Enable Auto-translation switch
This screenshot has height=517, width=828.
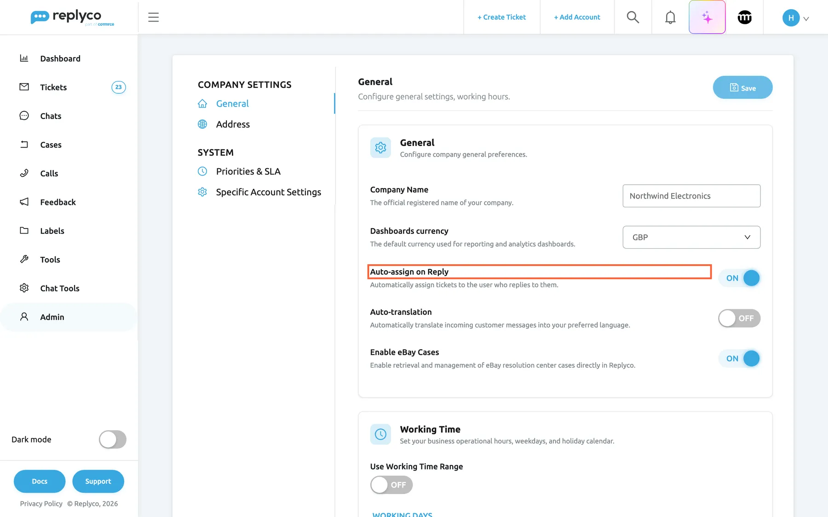(739, 318)
